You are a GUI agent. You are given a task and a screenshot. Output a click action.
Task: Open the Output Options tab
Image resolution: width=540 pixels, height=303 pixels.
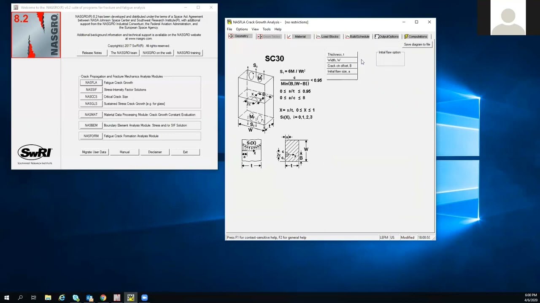coord(386,37)
